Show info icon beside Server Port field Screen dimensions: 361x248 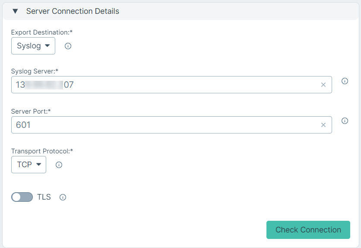point(345,121)
